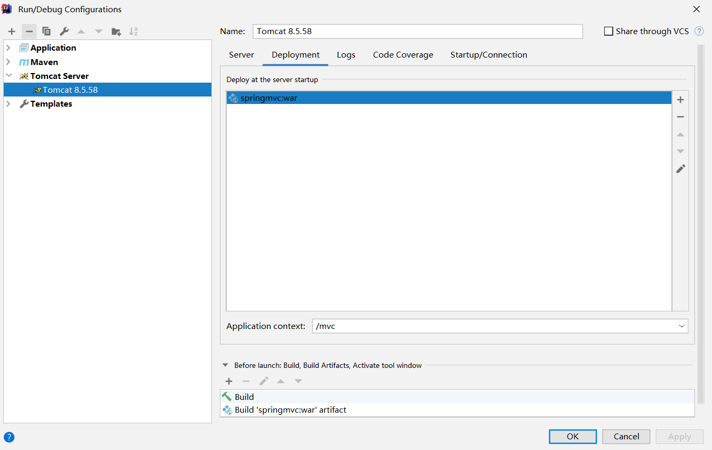Select the Build before-launch task
712x450 pixels.
point(457,397)
